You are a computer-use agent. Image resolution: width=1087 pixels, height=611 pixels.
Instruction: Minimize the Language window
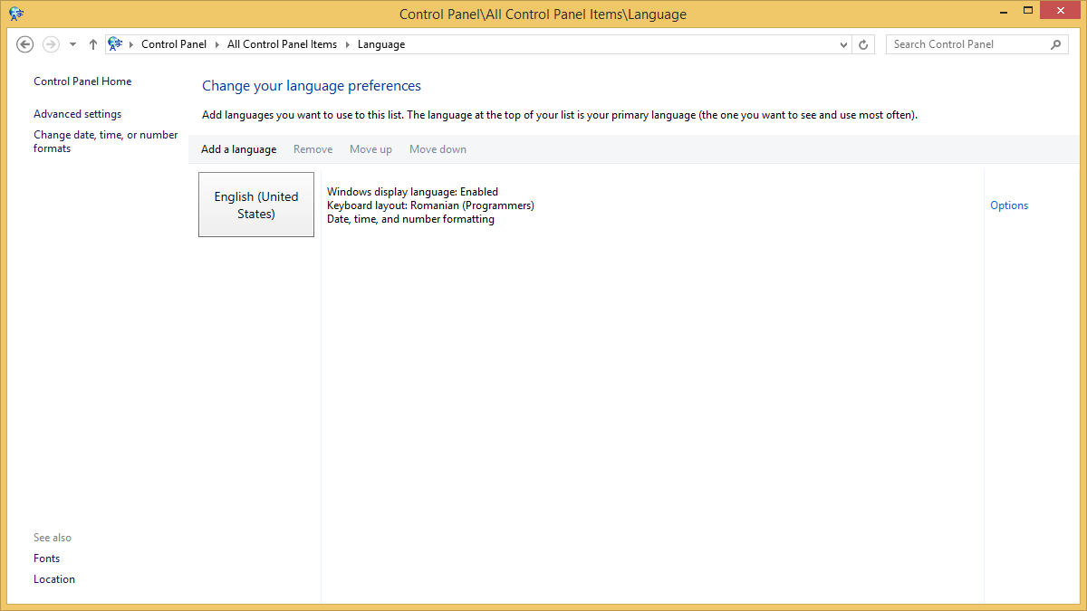click(1004, 12)
